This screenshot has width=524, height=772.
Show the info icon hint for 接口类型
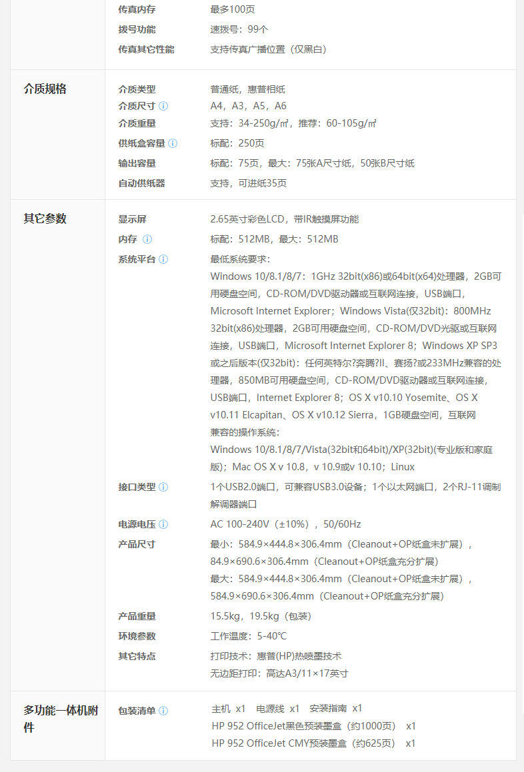click(163, 487)
